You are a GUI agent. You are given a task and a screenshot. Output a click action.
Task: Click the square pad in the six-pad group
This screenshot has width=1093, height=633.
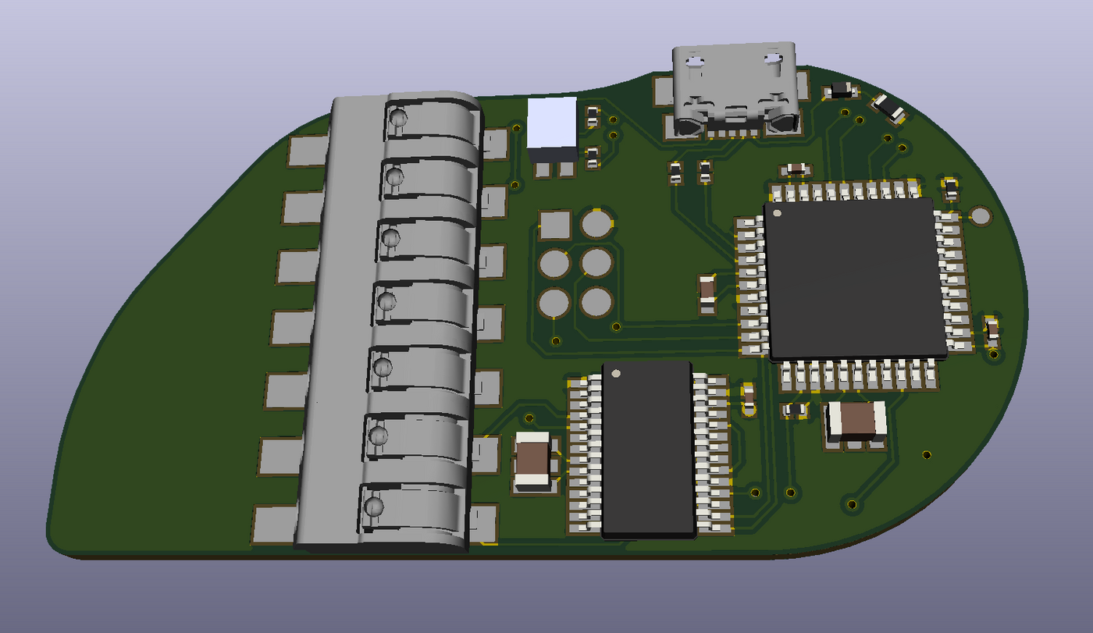coord(555,226)
